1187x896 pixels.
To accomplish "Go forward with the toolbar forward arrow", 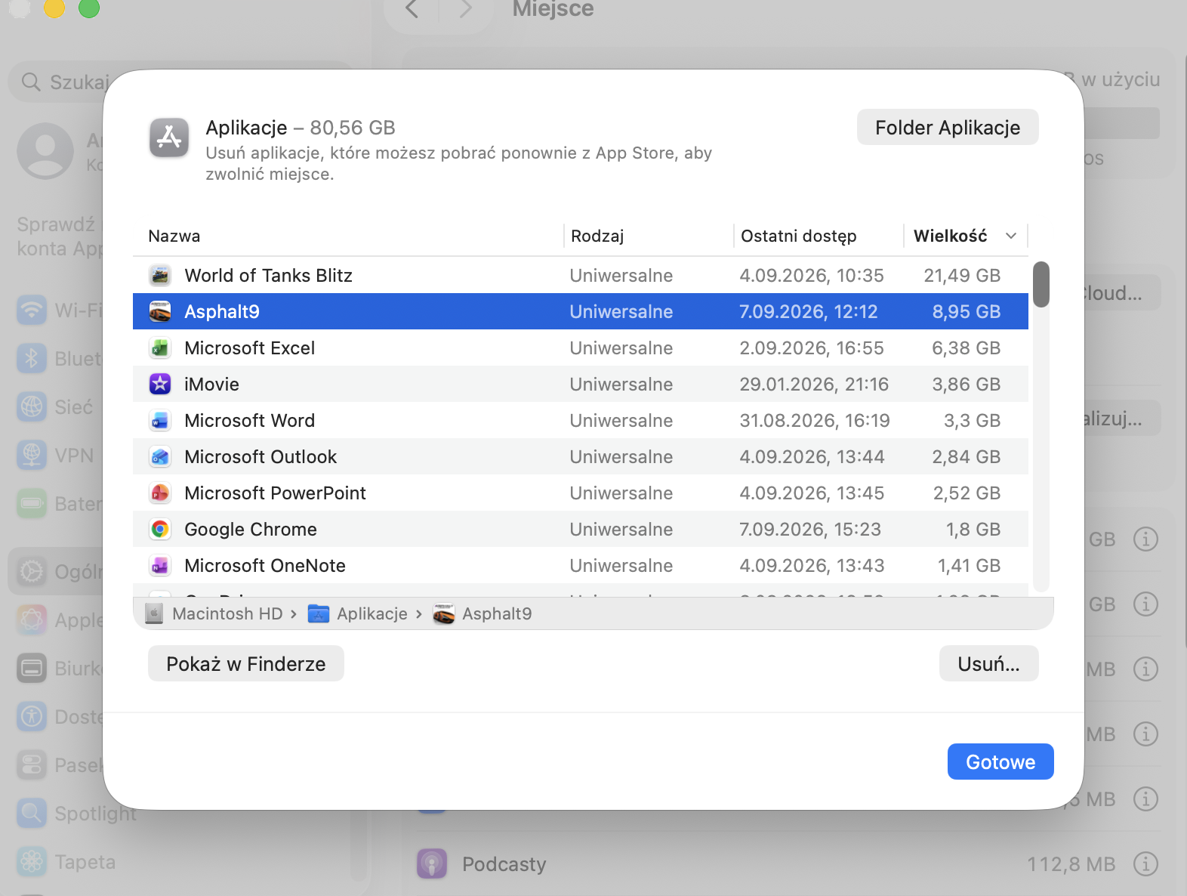I will pyautogui.click(x=465, y=9).
